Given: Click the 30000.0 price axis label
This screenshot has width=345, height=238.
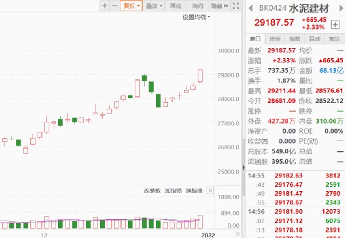Looking at the screenshot, I should click(x=228, y=51).
